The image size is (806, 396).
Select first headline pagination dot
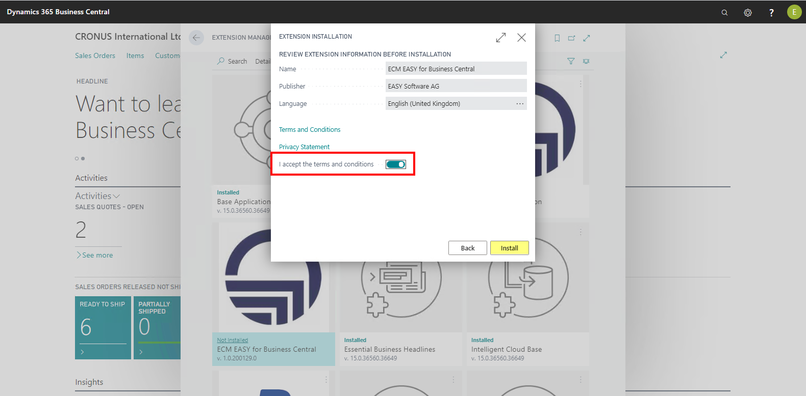[77, 158]
